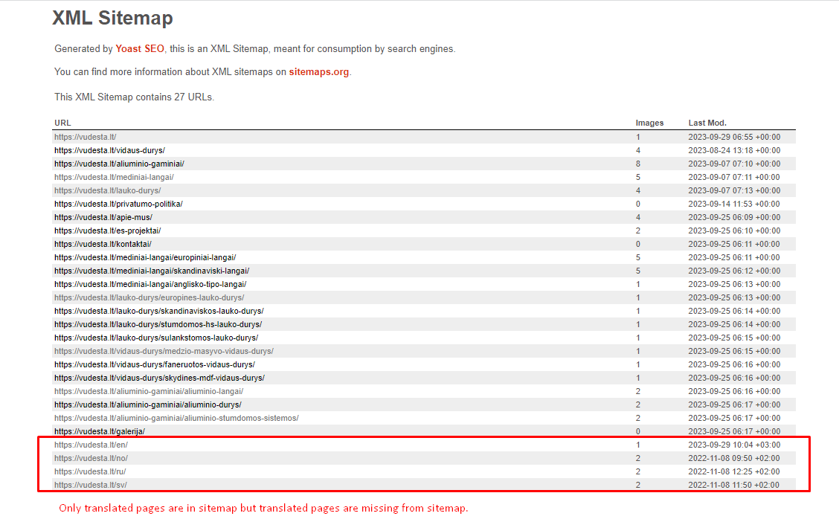The height and width of the screenshot is (519, 839).
Task: Open the apie-mus URL link
Action: [103, 217]
